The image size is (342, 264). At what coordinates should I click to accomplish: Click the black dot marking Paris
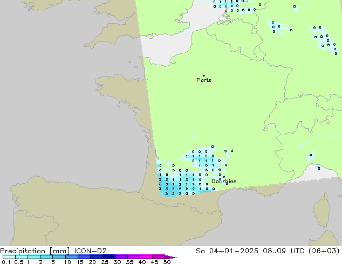[x=204, y=75]
